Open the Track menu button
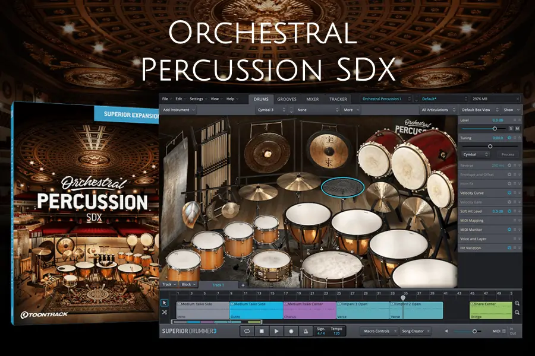The width and height of the screenshot is (535, 356). pos(169,284)
